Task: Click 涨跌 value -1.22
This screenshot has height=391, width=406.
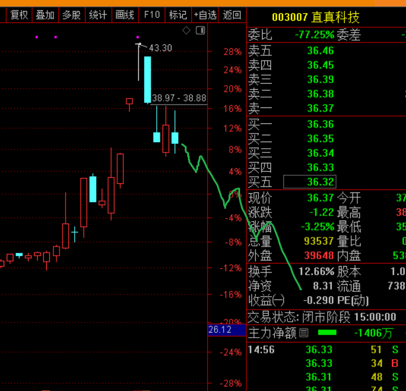Action: 322,212
